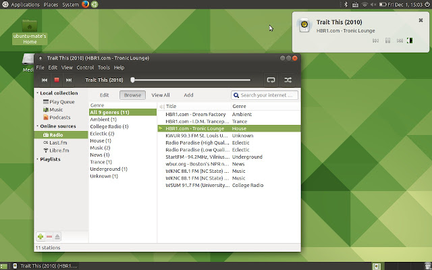
Task: Select wbur.org Boston's NPR station
Action: tap(230, 164)
